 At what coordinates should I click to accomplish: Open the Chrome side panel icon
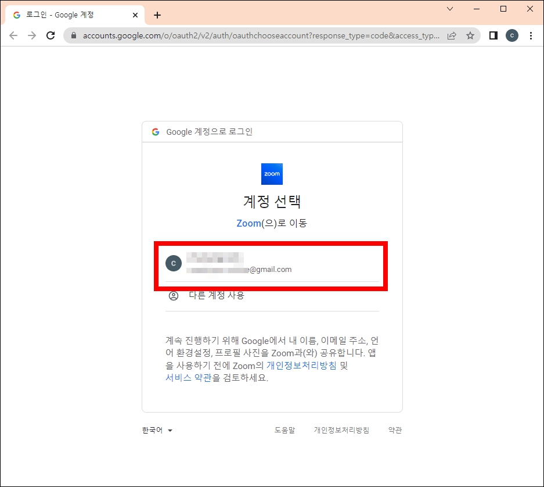(x=493, y=35)
